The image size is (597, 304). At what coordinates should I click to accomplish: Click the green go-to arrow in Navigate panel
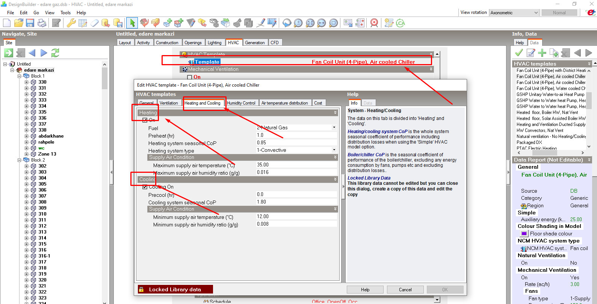[9, 53]
